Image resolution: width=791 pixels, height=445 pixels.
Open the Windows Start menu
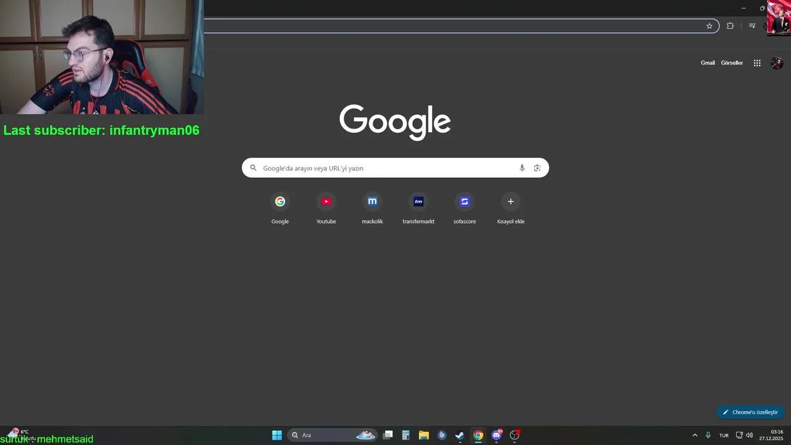pos(277,435)
